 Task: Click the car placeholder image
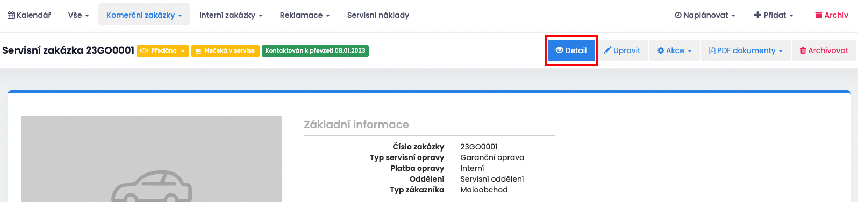tap(152, 159)
